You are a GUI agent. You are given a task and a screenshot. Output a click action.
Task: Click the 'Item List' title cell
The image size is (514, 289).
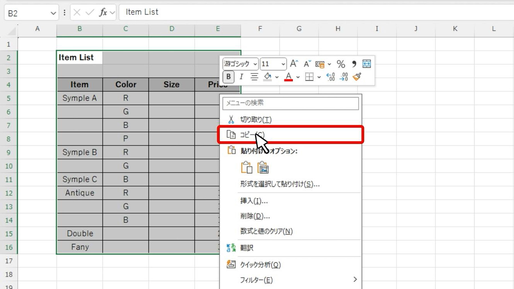80,57
